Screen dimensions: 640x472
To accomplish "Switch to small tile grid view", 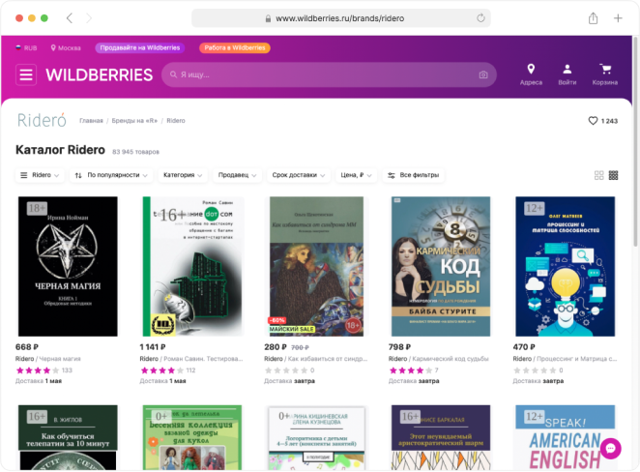I will 613,175.
